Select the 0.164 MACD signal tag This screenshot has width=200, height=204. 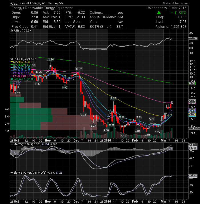pos(193,148)
